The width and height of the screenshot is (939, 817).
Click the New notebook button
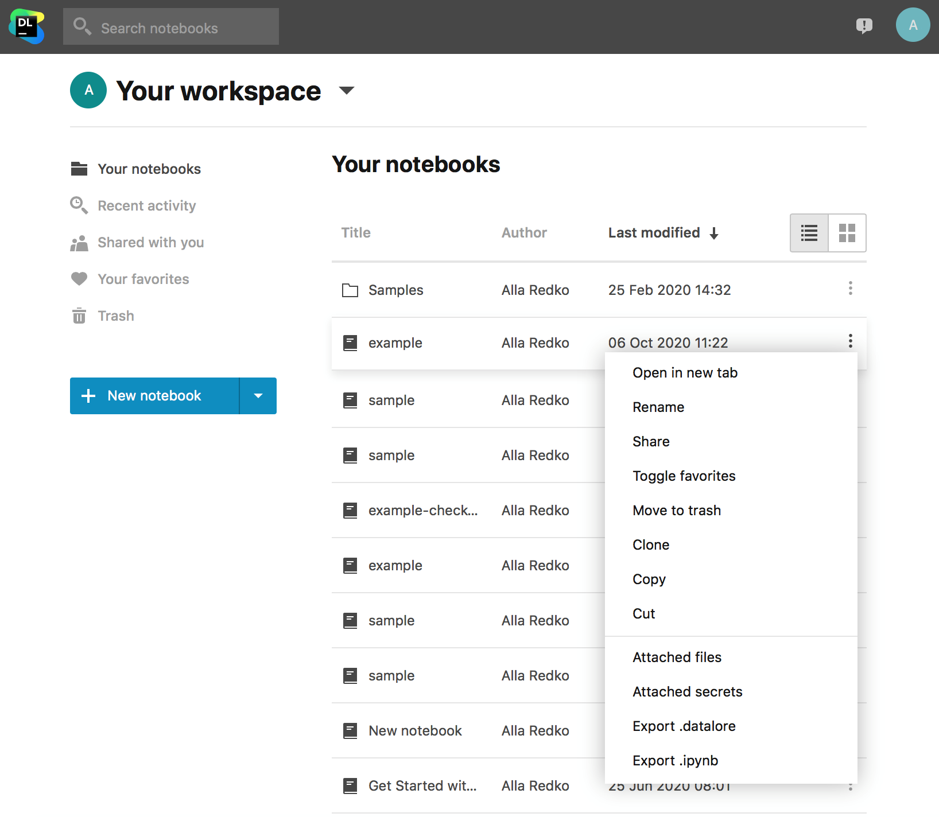point(154,396)
